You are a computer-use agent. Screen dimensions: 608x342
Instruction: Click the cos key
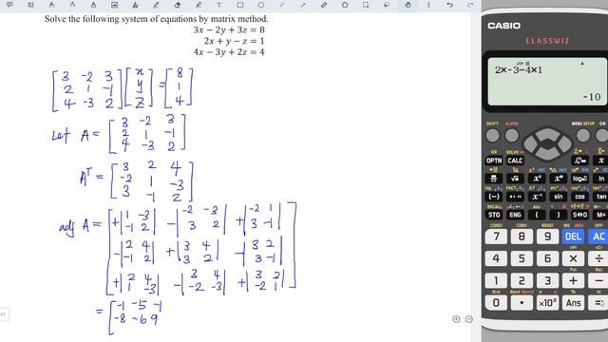pos(580,197)
